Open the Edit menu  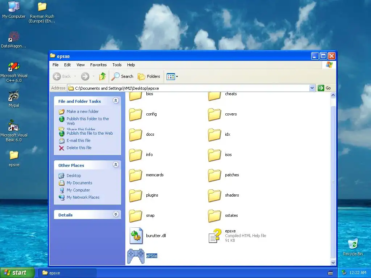pos(67,65)
